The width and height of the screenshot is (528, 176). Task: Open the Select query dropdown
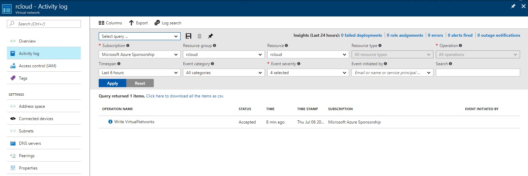(x=139, y=36)
